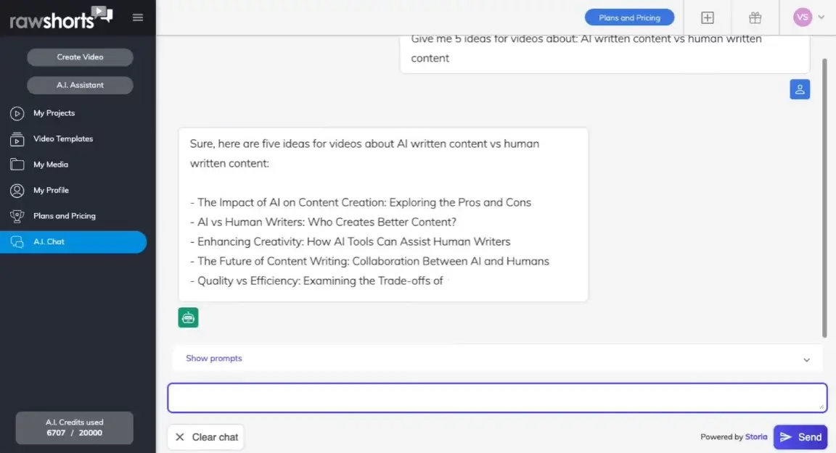Click the "Sure, here are five ideas" intro text
The height and width of the screenshot is (453, 836).
pos(365,154)
